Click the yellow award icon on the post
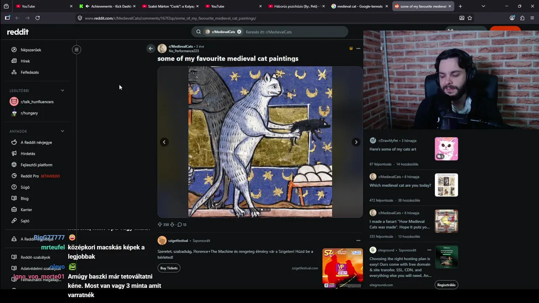This screenshot has height=303, width=539. (351, 48)
